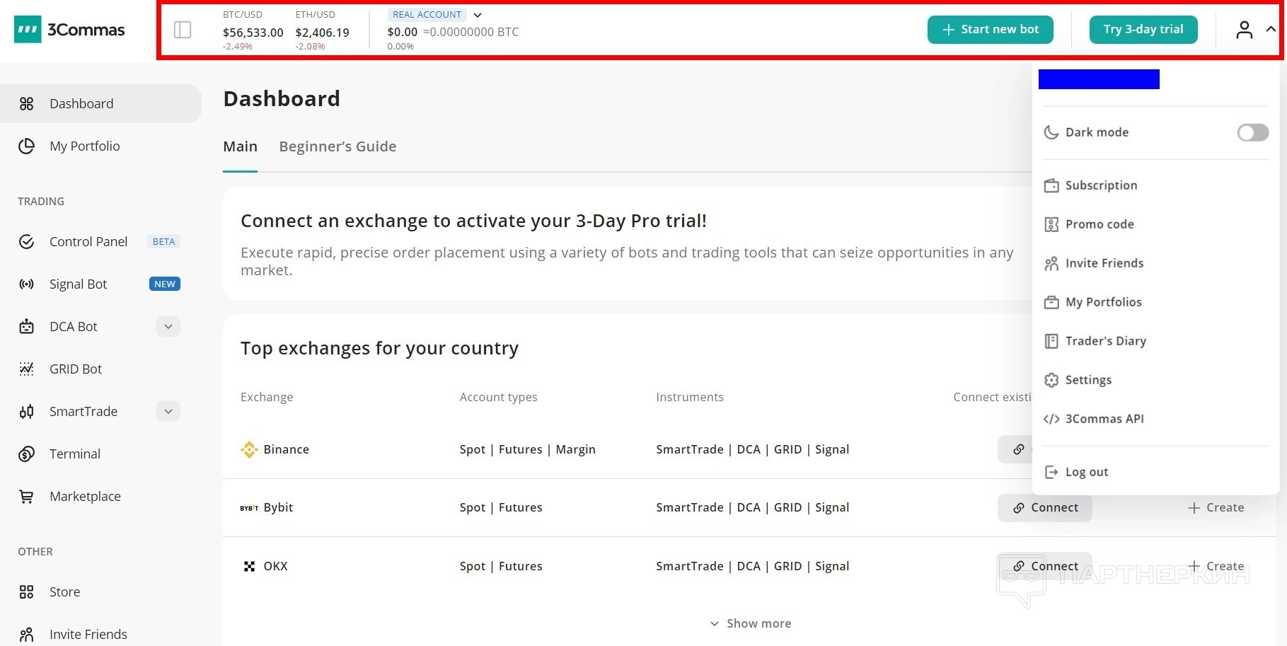Switch to the Beginner's Guide tab
The width and height of the screenshot is (1287, 646).
coord(337,146)
